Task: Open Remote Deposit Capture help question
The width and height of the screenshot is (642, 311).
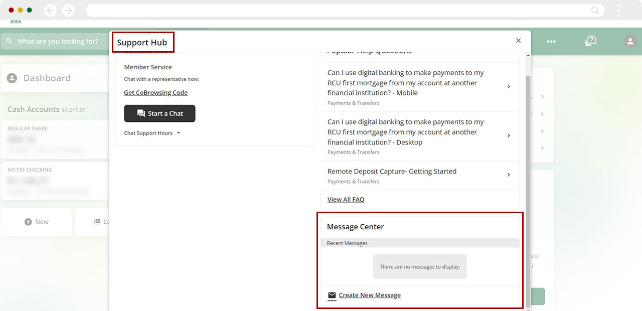Action: (392, 172)
